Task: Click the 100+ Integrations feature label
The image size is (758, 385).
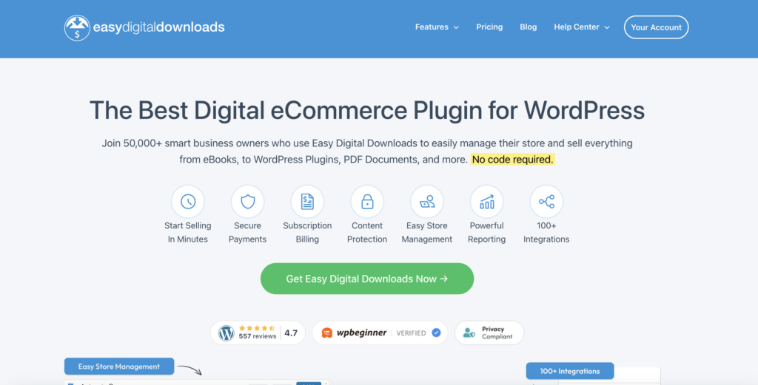Action: [546, 233]
